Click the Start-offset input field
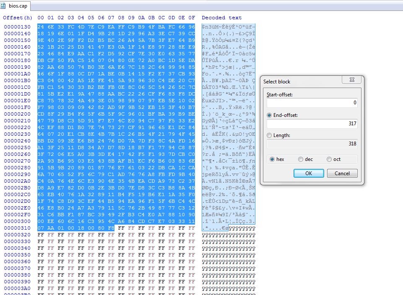 312,103
